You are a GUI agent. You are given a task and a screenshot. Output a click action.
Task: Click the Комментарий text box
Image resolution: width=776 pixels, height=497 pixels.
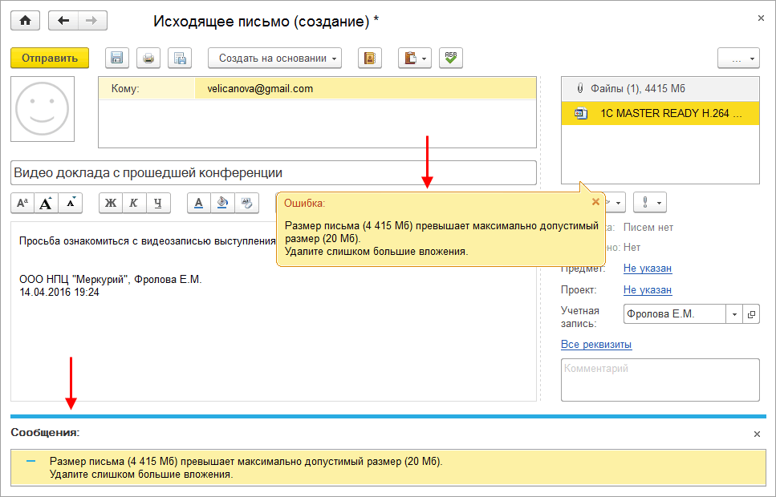pos(660,380)
